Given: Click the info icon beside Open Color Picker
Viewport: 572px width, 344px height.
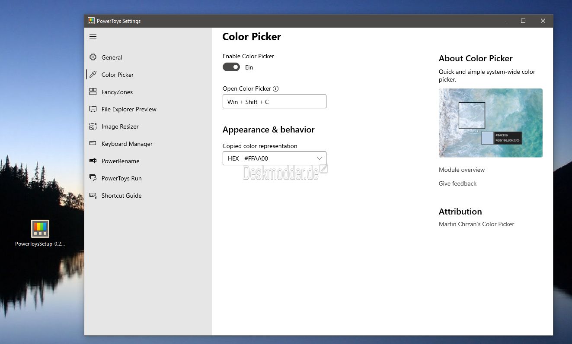Looking at the screenshot, I should coord(276,88).
